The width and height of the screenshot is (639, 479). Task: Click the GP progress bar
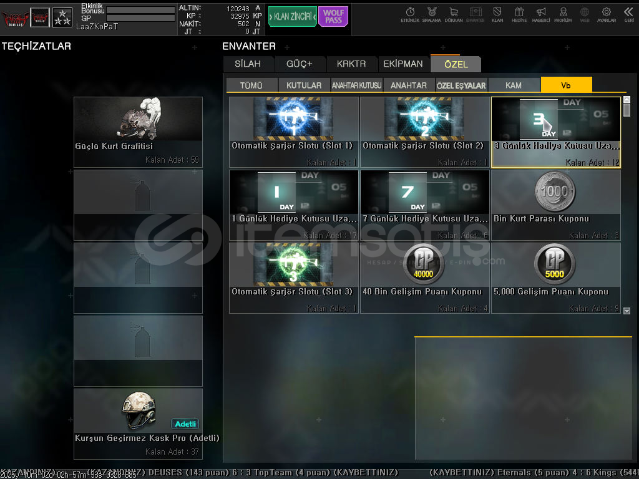coord(140,18)
